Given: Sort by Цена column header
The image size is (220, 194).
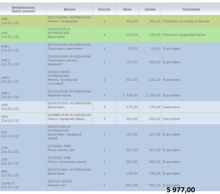Looking at the screenshot, I should pos(127,9).
